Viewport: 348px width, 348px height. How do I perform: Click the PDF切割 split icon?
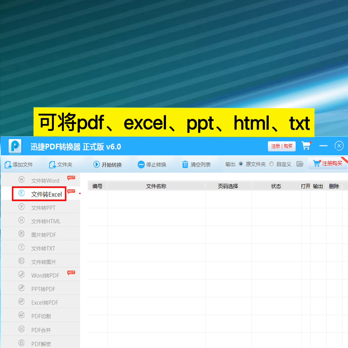tap(22, 315)
